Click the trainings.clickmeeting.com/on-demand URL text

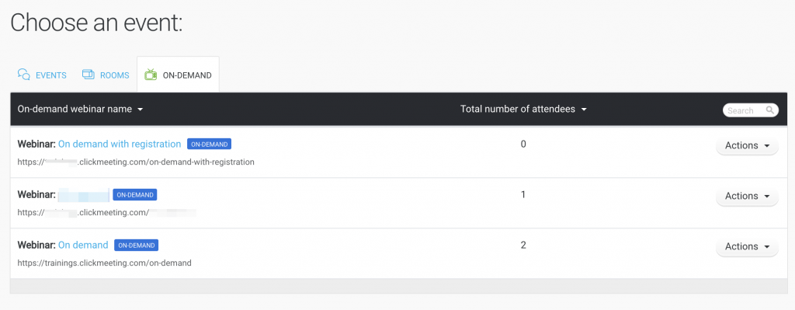(105, 263)
